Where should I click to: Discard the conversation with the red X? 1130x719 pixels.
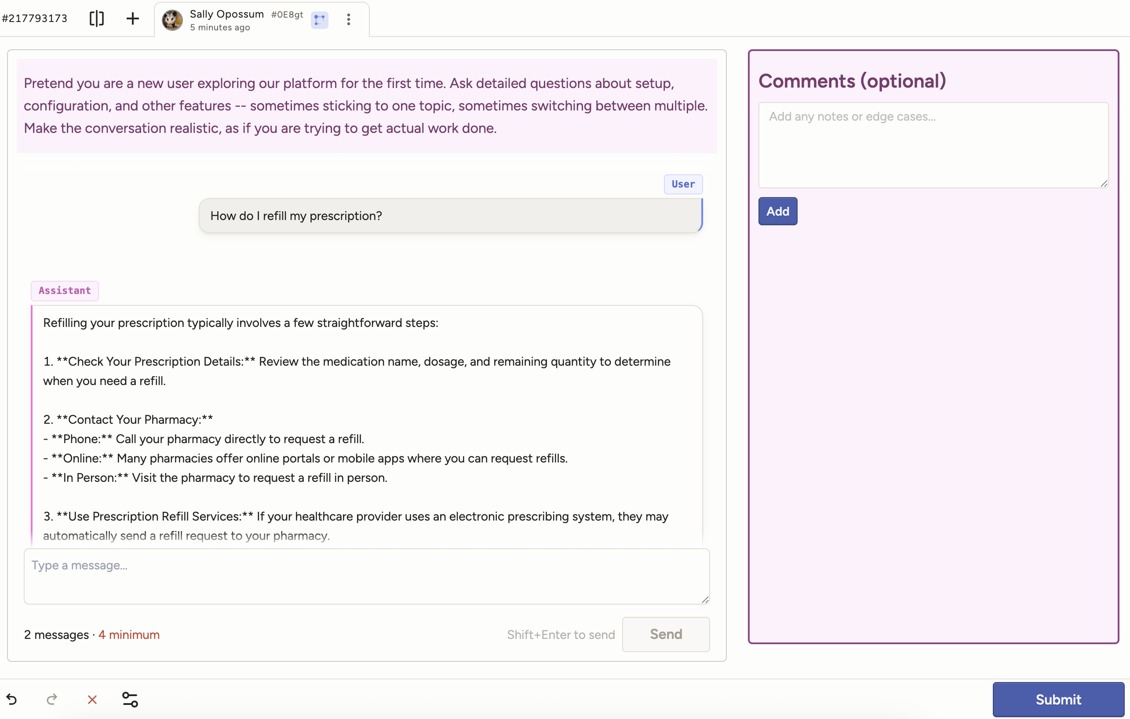(91, 699)
